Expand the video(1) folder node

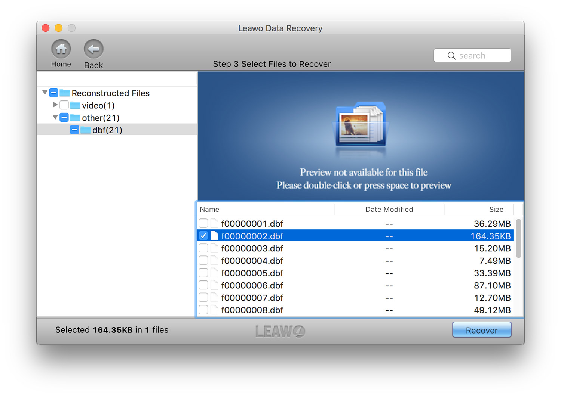tap(55, 105)
